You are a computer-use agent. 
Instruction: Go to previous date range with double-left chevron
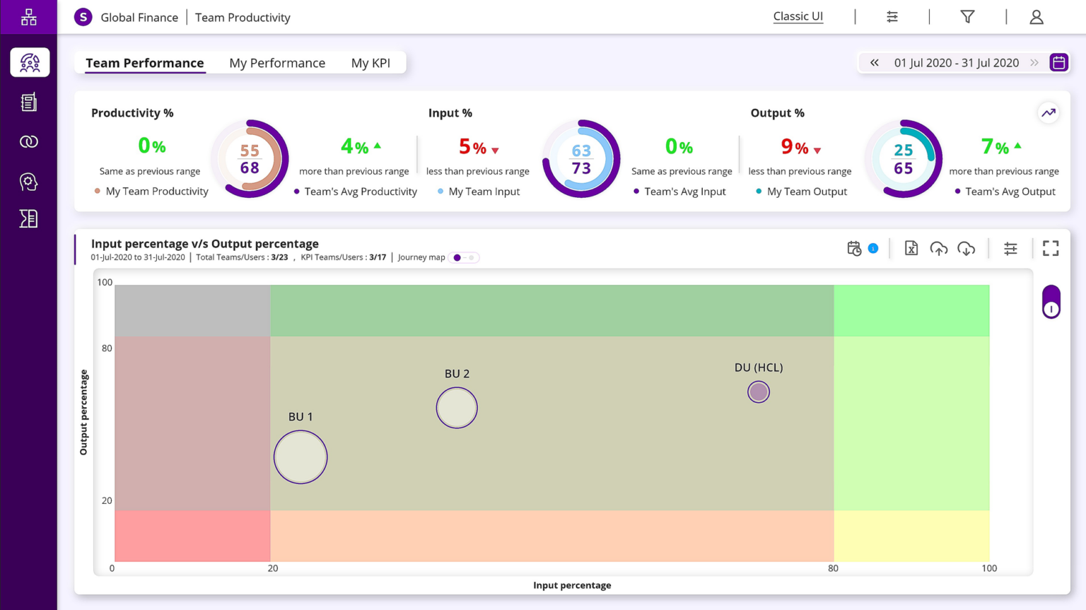(x=874, y=62)
